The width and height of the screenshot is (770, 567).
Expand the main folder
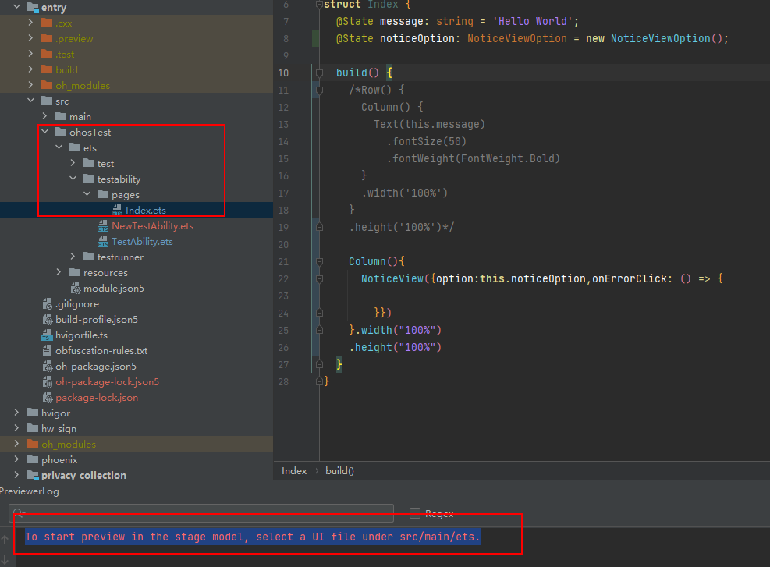click(44, 116)
